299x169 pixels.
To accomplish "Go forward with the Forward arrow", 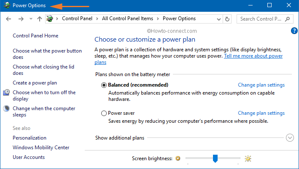I will pyautogui.click(x=21, y=19).
